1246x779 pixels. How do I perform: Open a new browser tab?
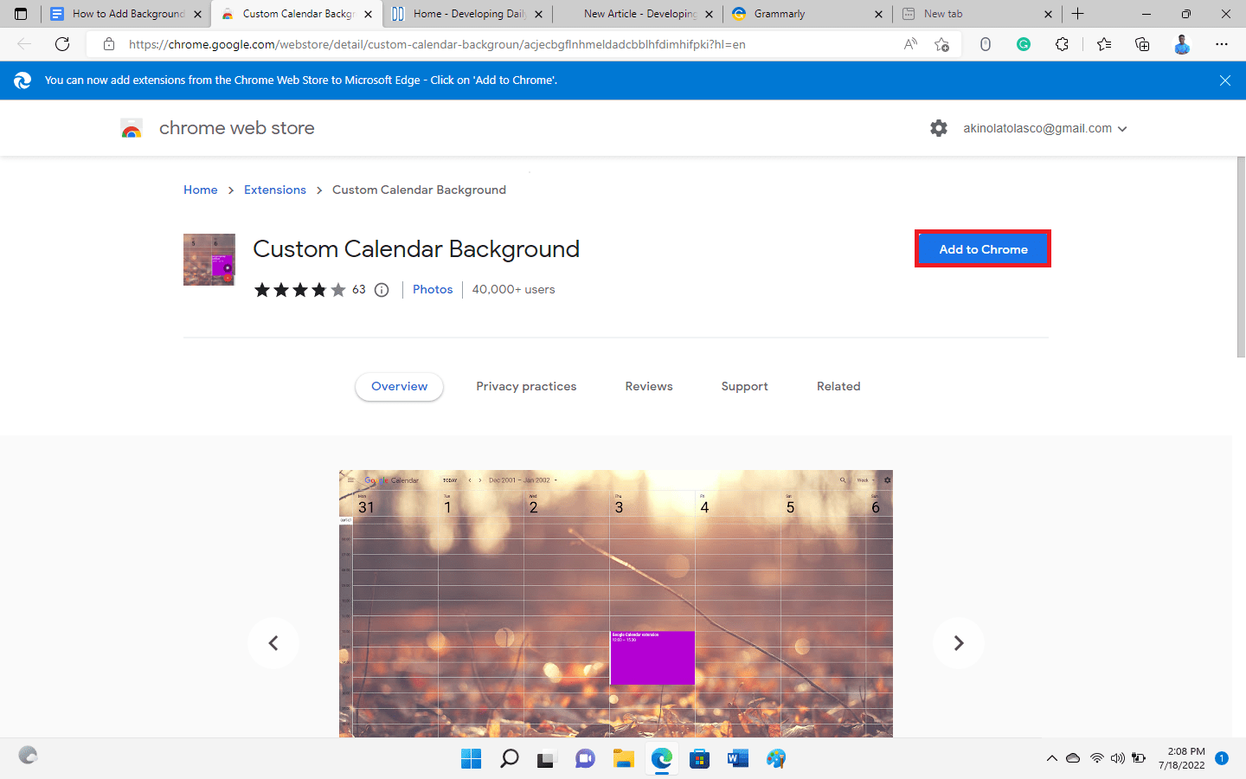(x=1078, y=14)
